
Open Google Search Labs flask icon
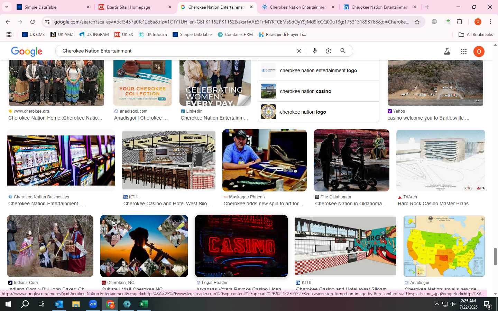[x=447, y=51]
